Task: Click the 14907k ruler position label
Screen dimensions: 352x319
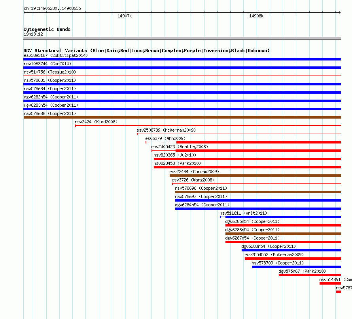Action: click(x=125, y=16)
